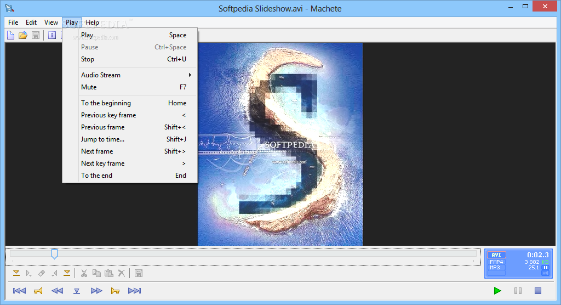
Task: Select To the beginning menu entry
Action: pos(130,103)
